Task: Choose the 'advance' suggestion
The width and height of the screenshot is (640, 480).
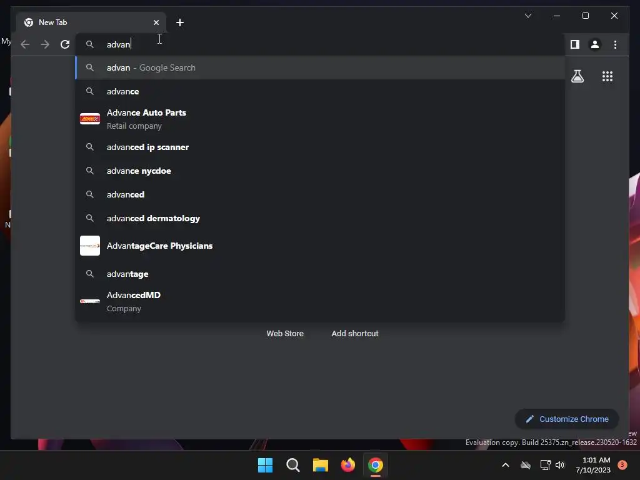Action: point(321,91)
